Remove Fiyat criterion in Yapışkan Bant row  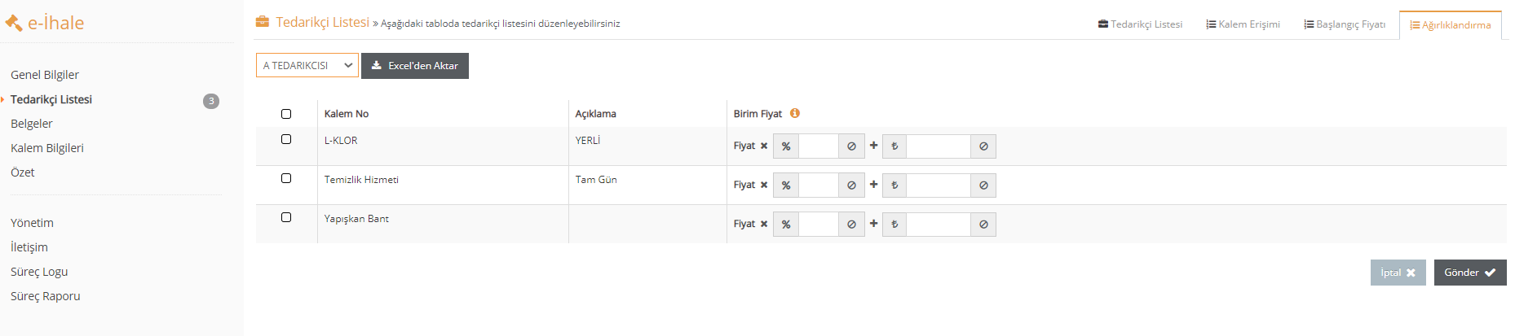764,225
